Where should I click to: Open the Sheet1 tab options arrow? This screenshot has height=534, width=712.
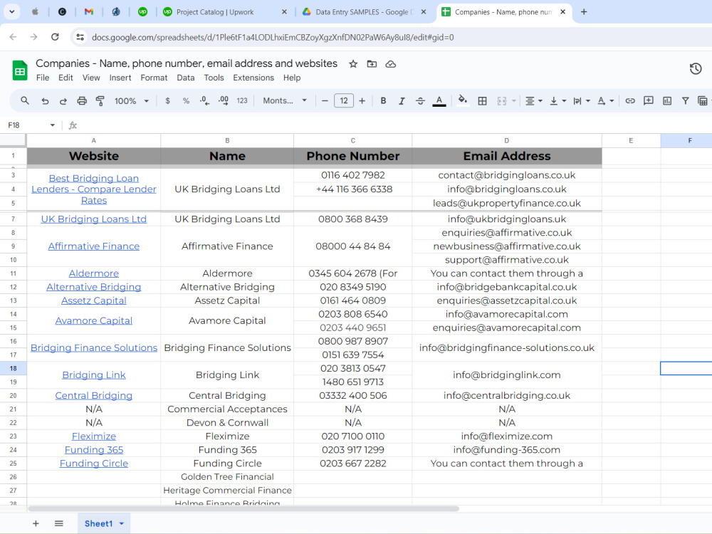[122, 523]
